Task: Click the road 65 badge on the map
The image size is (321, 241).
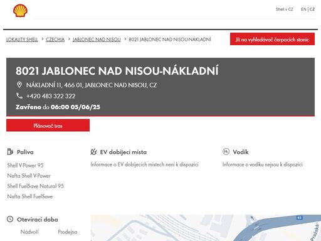Action: coord(300,218)
